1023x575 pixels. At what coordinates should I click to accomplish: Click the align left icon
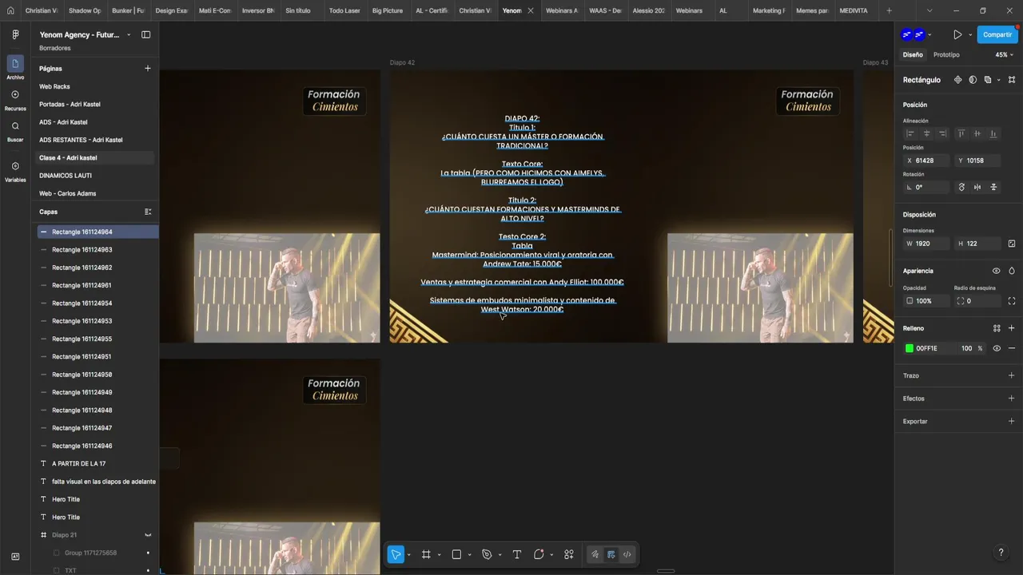(x=910, y=133)
